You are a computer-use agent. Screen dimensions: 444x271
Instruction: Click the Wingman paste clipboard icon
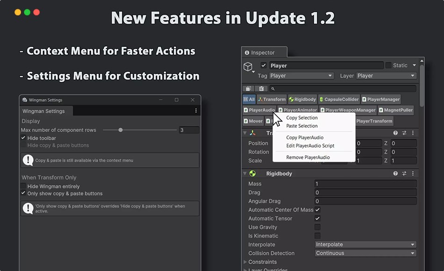pyautogui.click(x=261, y=88)
